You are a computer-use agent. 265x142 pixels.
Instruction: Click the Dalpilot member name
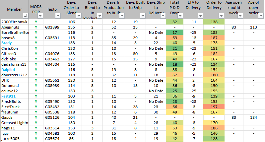(8, 70)
